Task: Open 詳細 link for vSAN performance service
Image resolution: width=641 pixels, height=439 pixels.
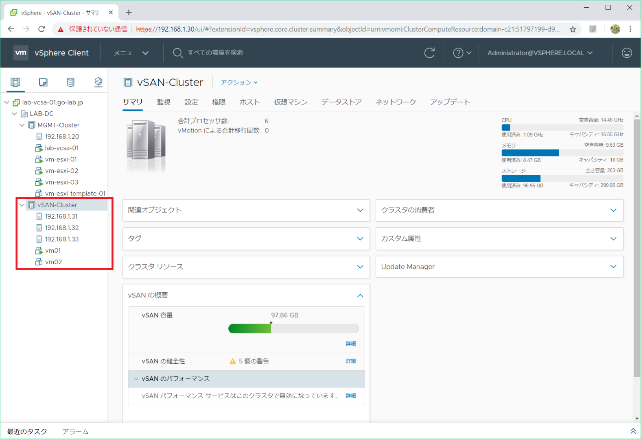Action: [x=351, y=396]
